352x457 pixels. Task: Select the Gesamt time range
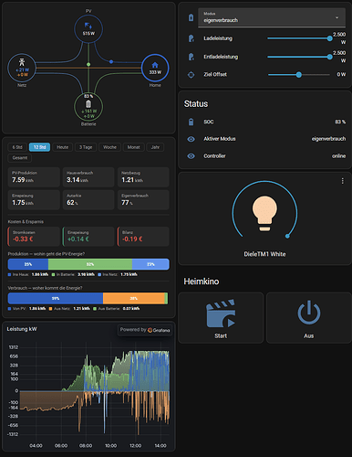(20, 158)
